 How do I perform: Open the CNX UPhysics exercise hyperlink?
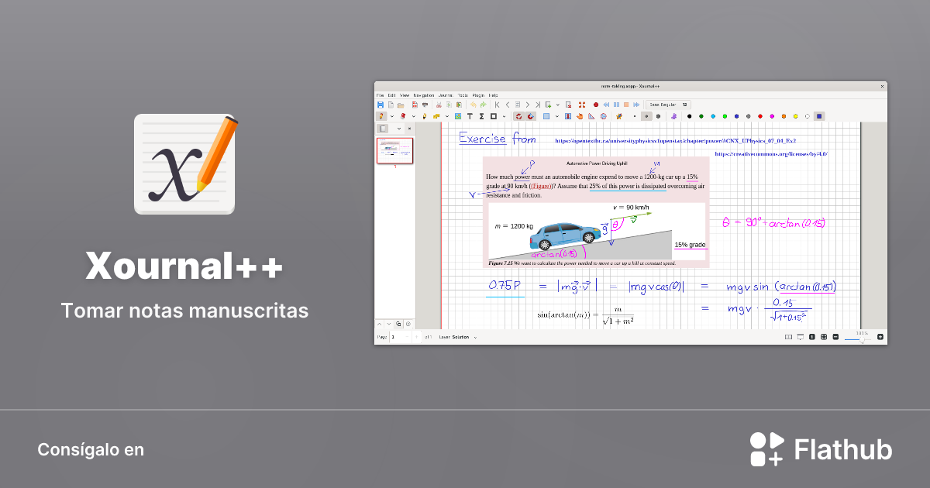pos(675,140)
